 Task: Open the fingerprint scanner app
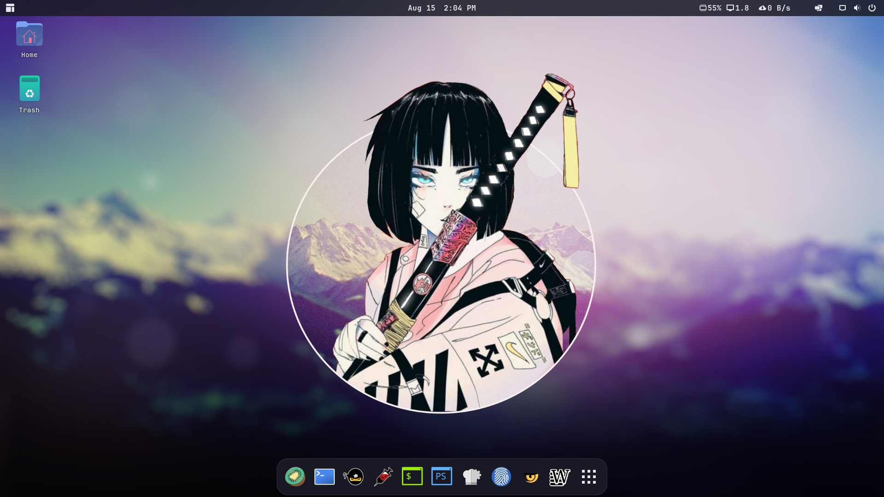click(x=502, y=476)
